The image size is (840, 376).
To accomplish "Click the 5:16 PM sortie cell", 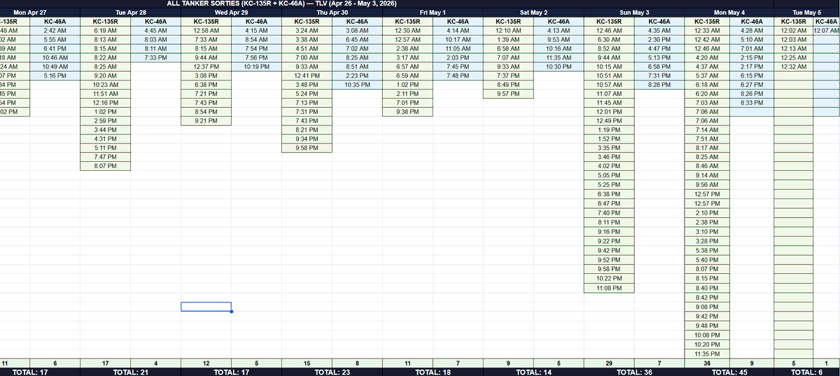I will [x=55, y=76].
